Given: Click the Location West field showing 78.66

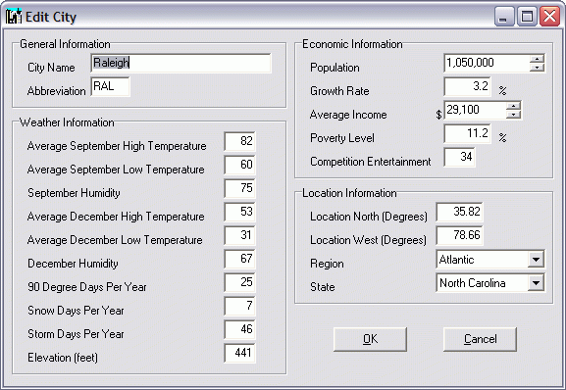Looking at the screenshot, I should pos(459,235).
